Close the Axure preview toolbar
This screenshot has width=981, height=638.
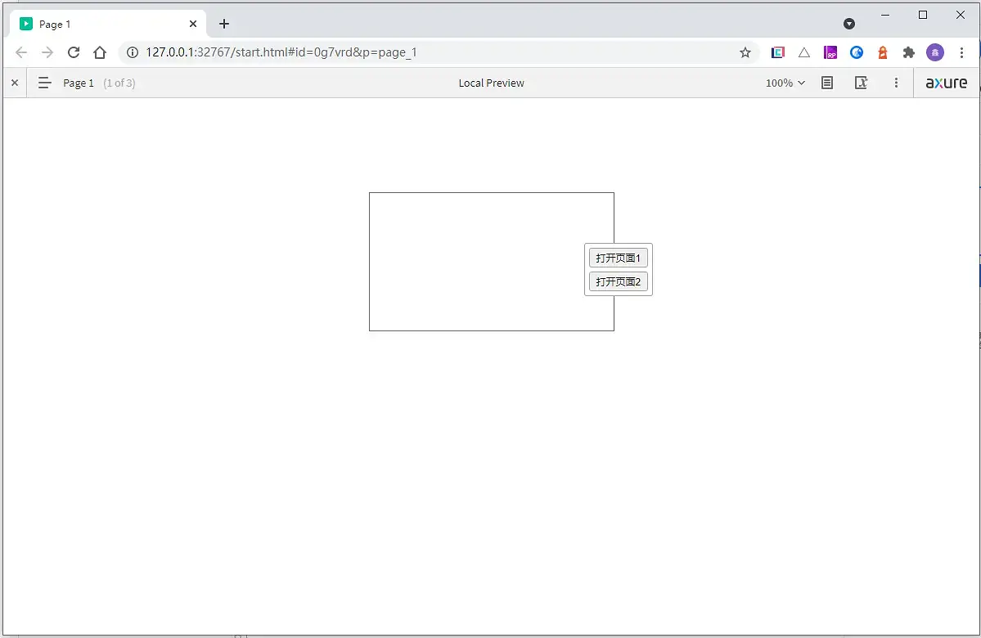[15, 83]
